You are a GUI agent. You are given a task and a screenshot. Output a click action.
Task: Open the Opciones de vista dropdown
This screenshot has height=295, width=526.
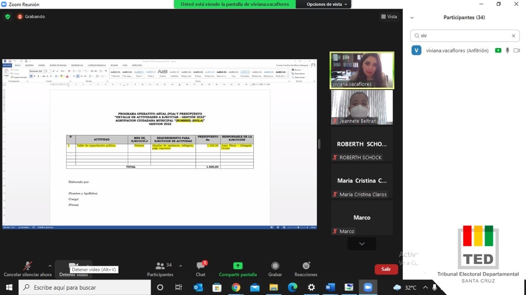327,4
